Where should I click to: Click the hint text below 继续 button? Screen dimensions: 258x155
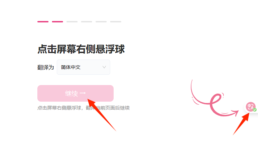(x=83, y=108)
